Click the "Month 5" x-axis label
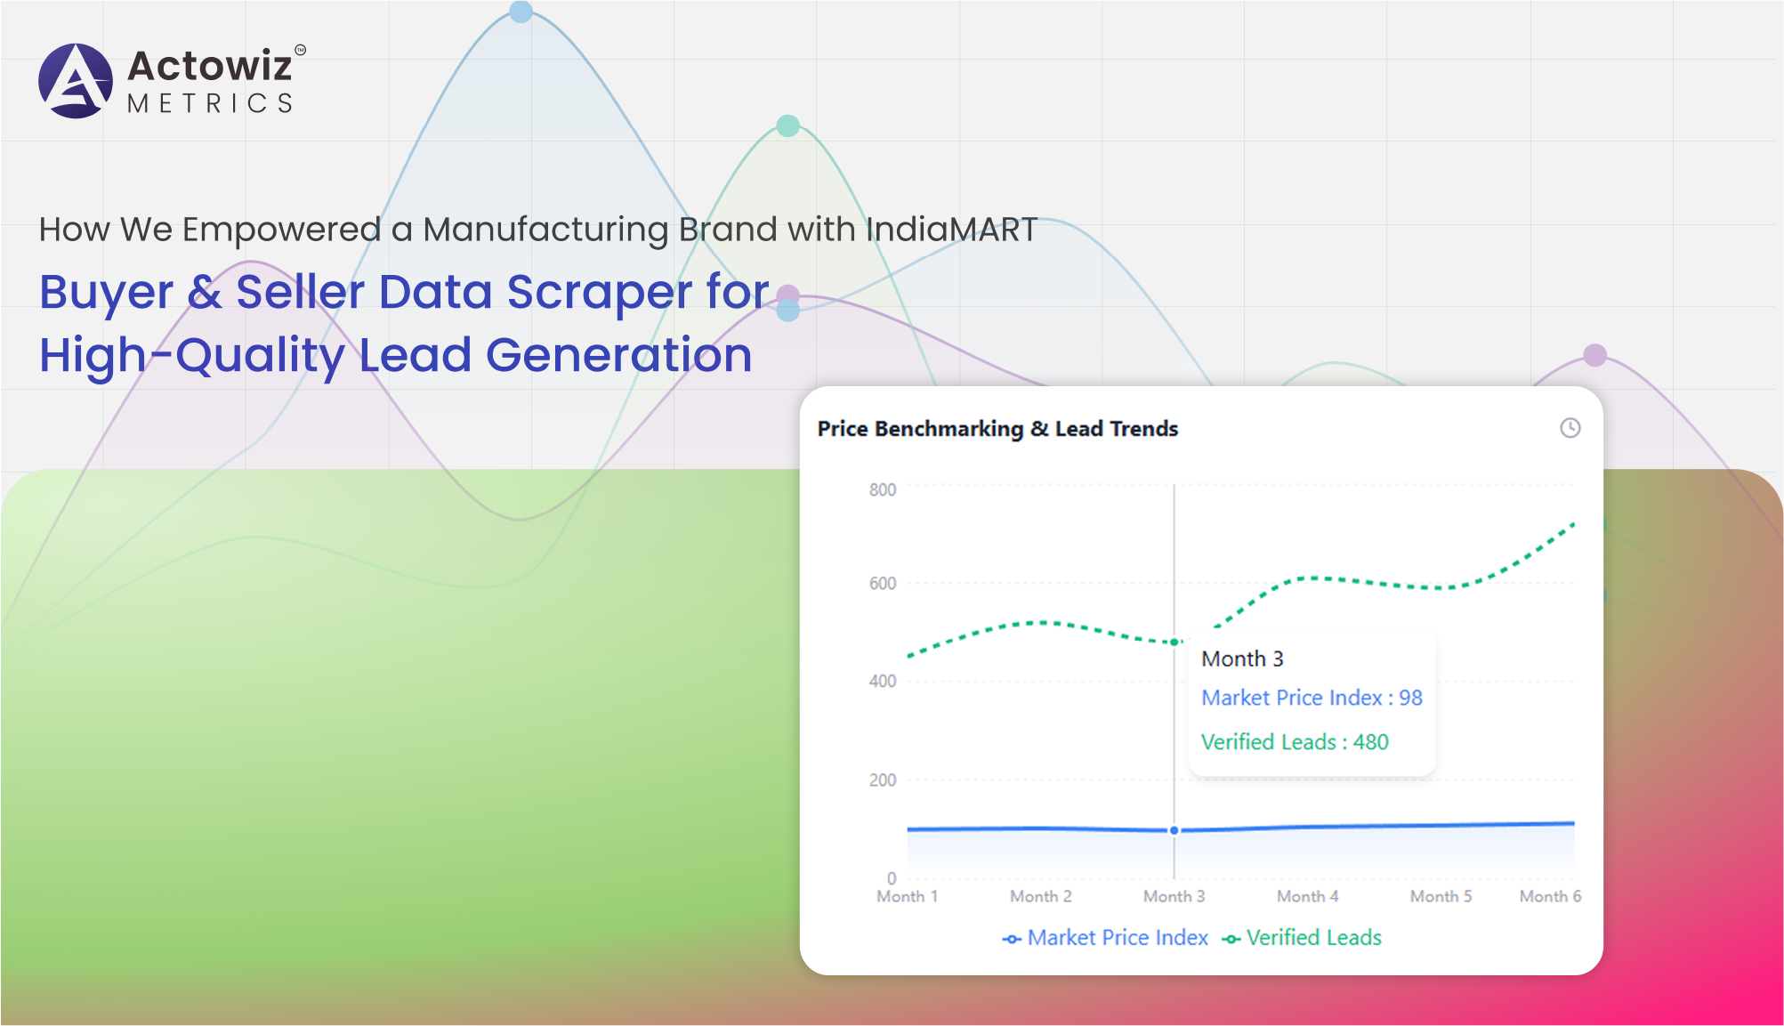 click(x=1441, y=896)
